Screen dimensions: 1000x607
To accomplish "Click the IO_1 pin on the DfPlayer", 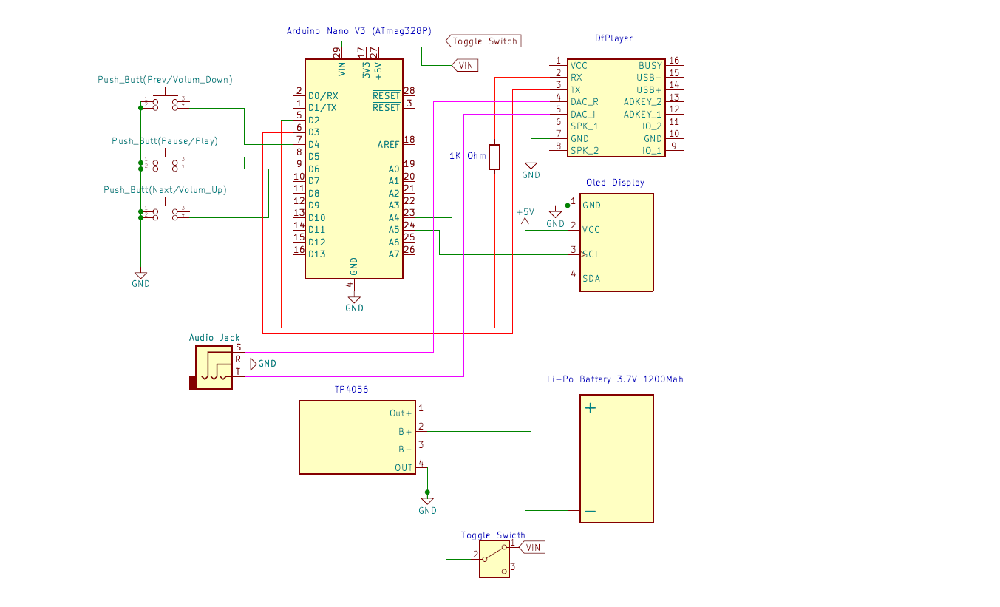I will [653, 151].
